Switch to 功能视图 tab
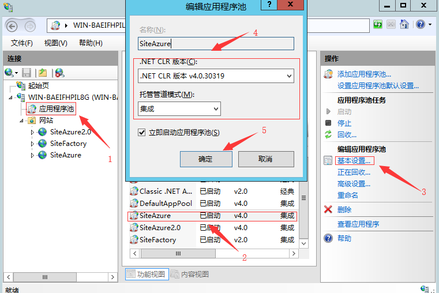439x293 pixels. point(147,274)
